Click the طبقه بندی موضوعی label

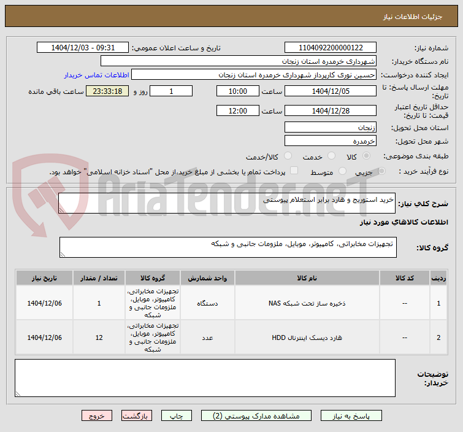tap(416, 156)
